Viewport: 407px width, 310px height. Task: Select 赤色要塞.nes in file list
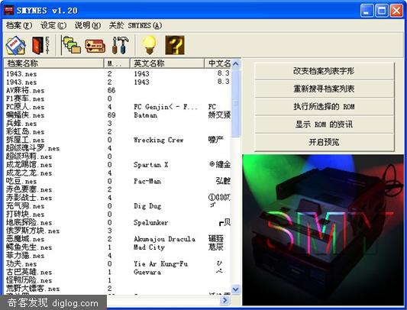tap(29, 189)
